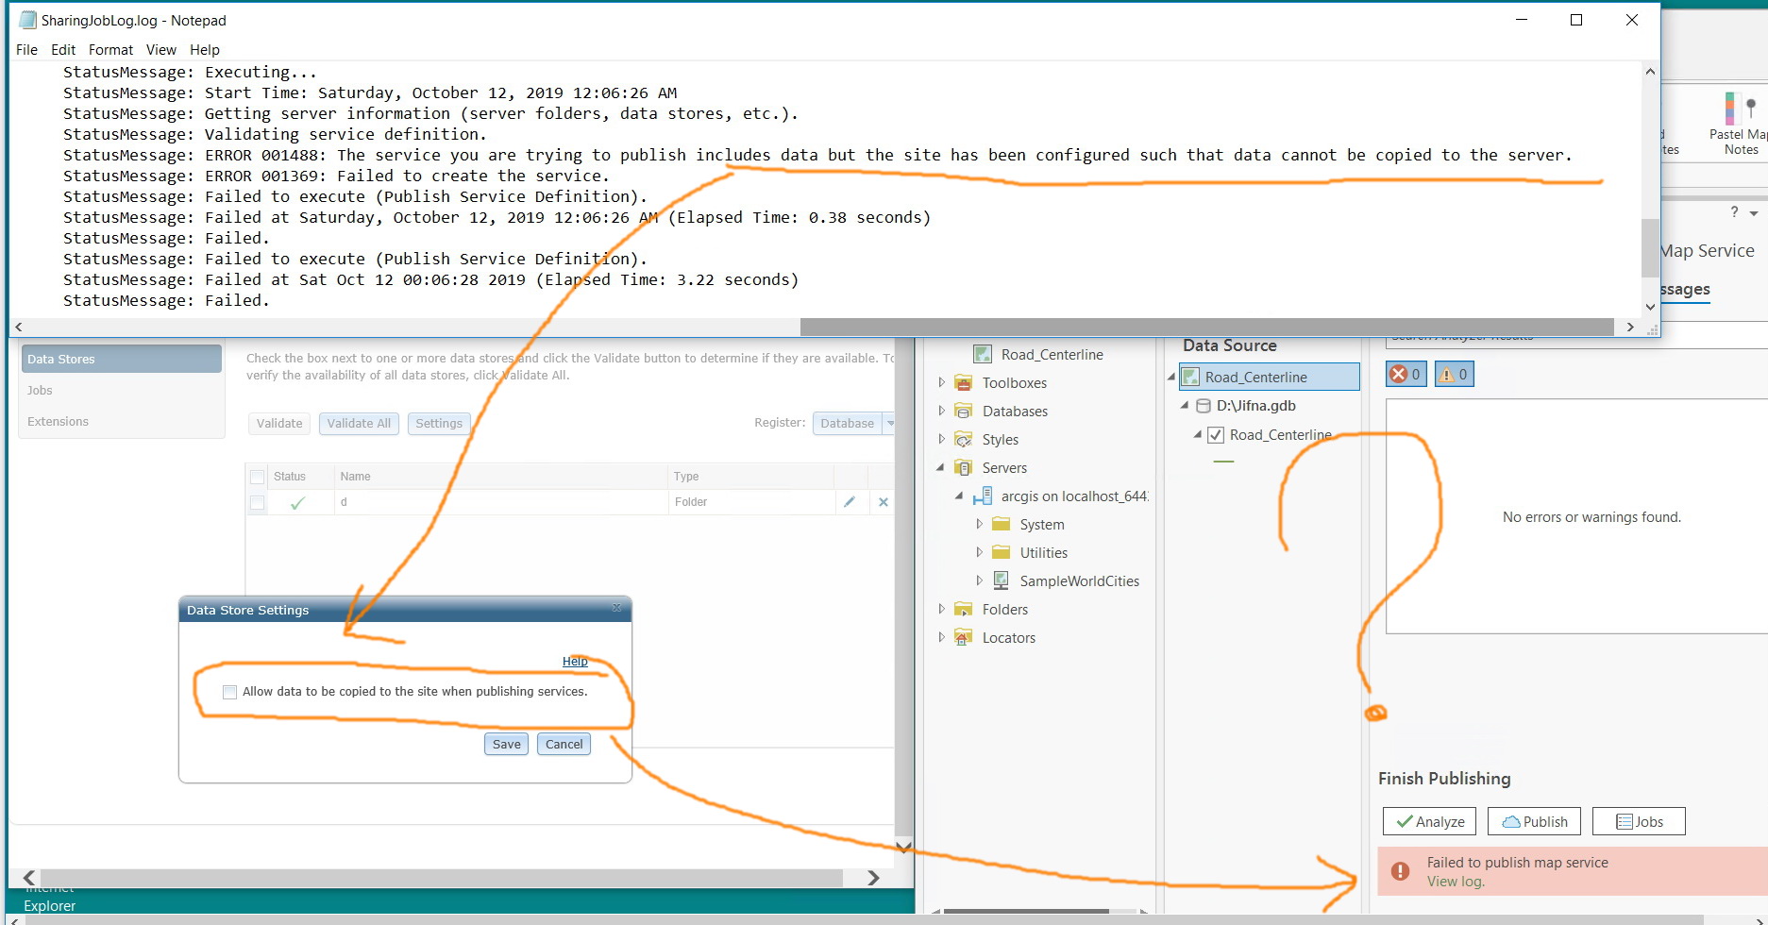Viewport: 1768px width, 925px height.
Task: Expand the System server folder
Action: [979, 524]
